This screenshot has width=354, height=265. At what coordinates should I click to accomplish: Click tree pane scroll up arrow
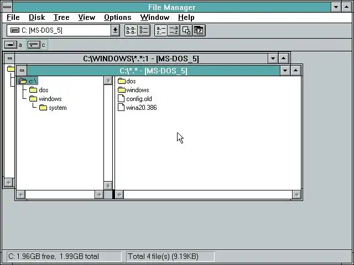(108, 81)
